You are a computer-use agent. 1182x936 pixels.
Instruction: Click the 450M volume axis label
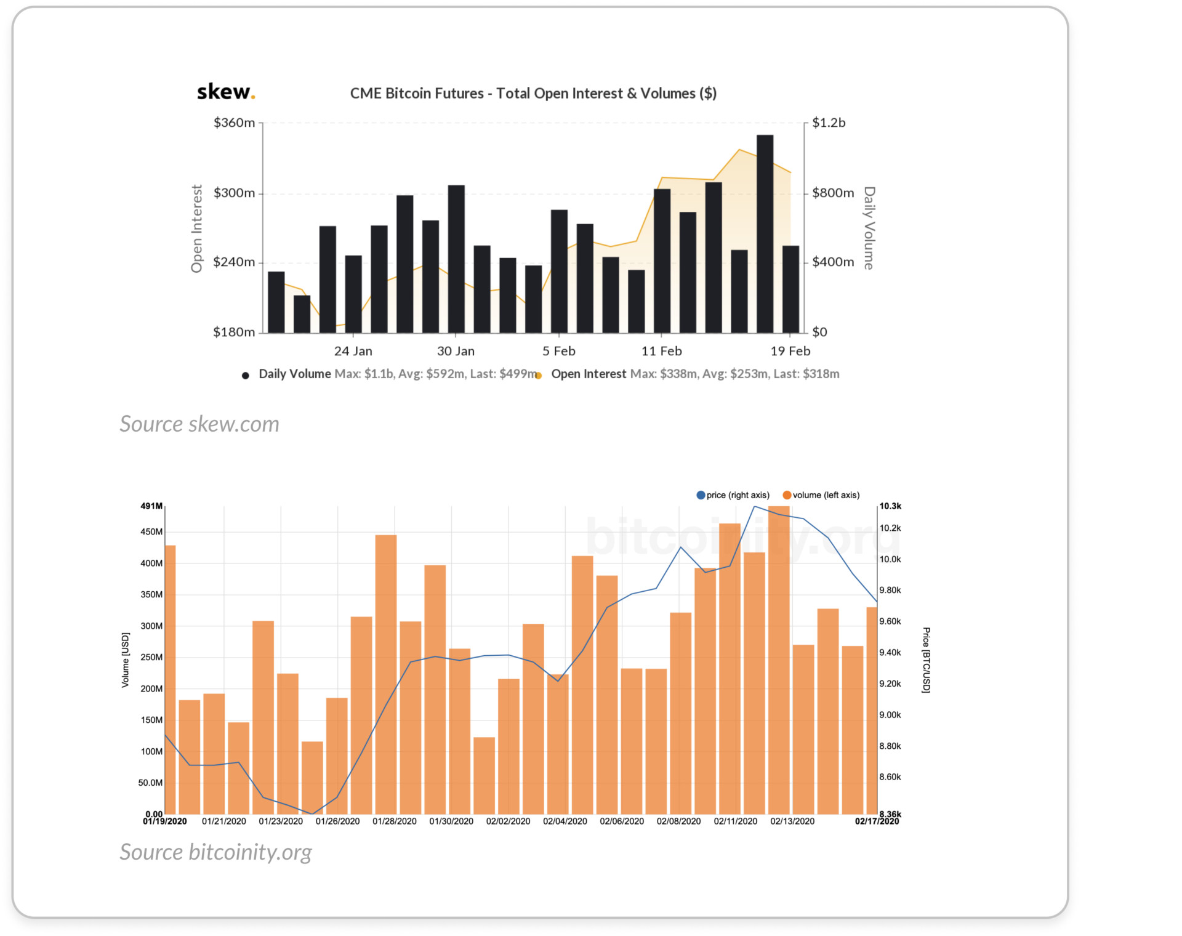(x=151, y=531)
